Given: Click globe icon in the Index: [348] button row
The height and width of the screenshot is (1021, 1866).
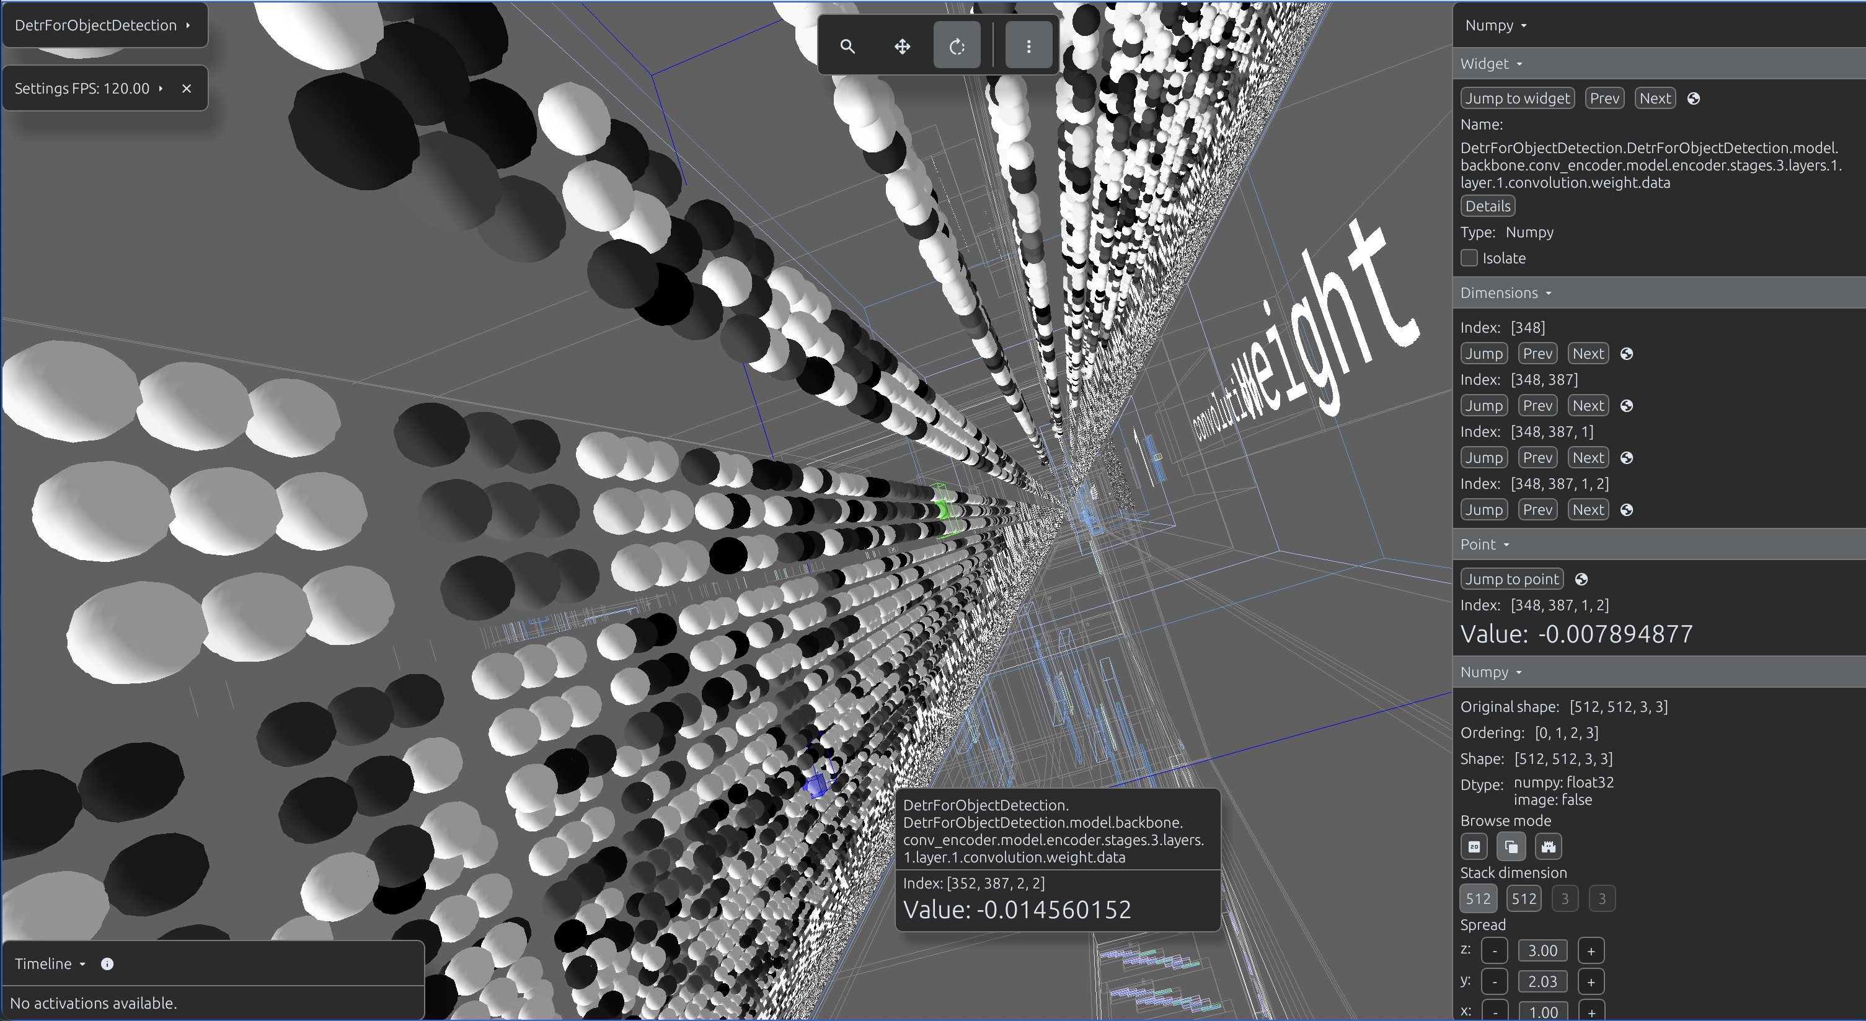Looking at the screenshot, I should (1626, 353).
